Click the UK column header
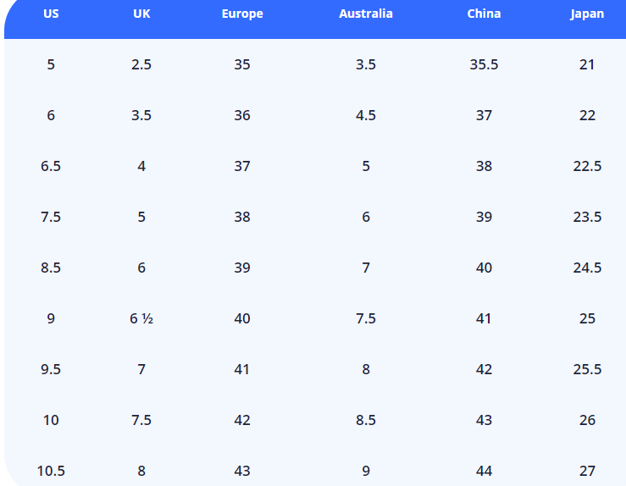Screen dimensions: 626x486 141,14
